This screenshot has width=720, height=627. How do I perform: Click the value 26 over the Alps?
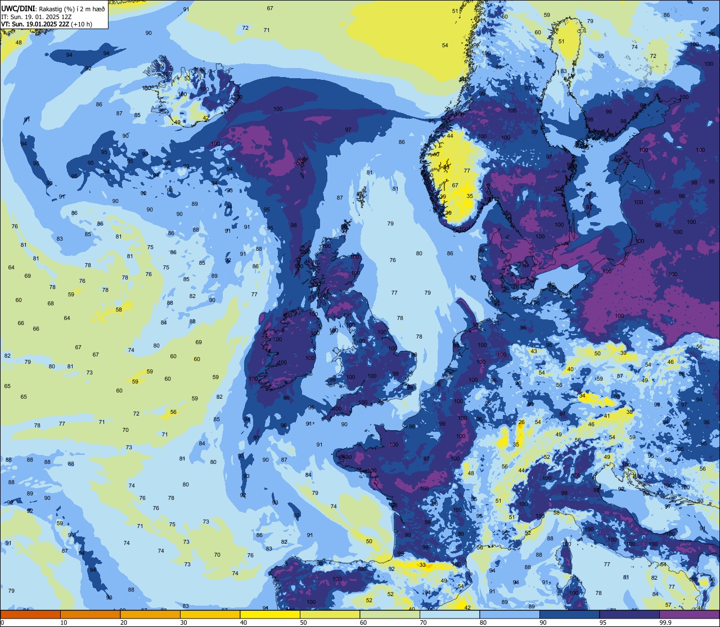[521, 422]
